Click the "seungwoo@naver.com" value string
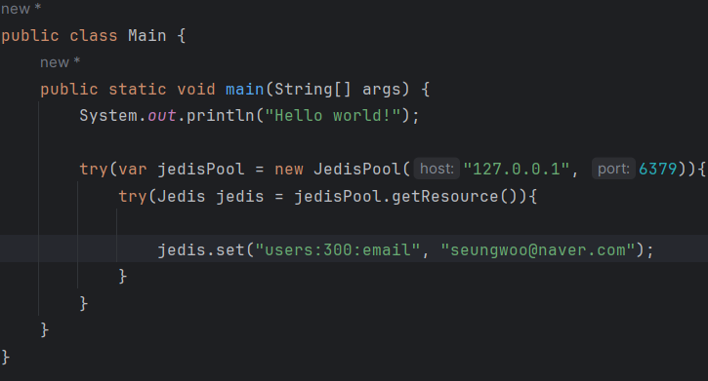Viewport: 708px width, 381px height. point(538,250)
